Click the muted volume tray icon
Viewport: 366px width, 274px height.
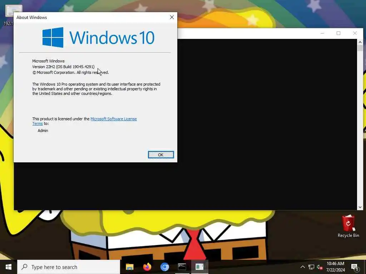(320, 267)
